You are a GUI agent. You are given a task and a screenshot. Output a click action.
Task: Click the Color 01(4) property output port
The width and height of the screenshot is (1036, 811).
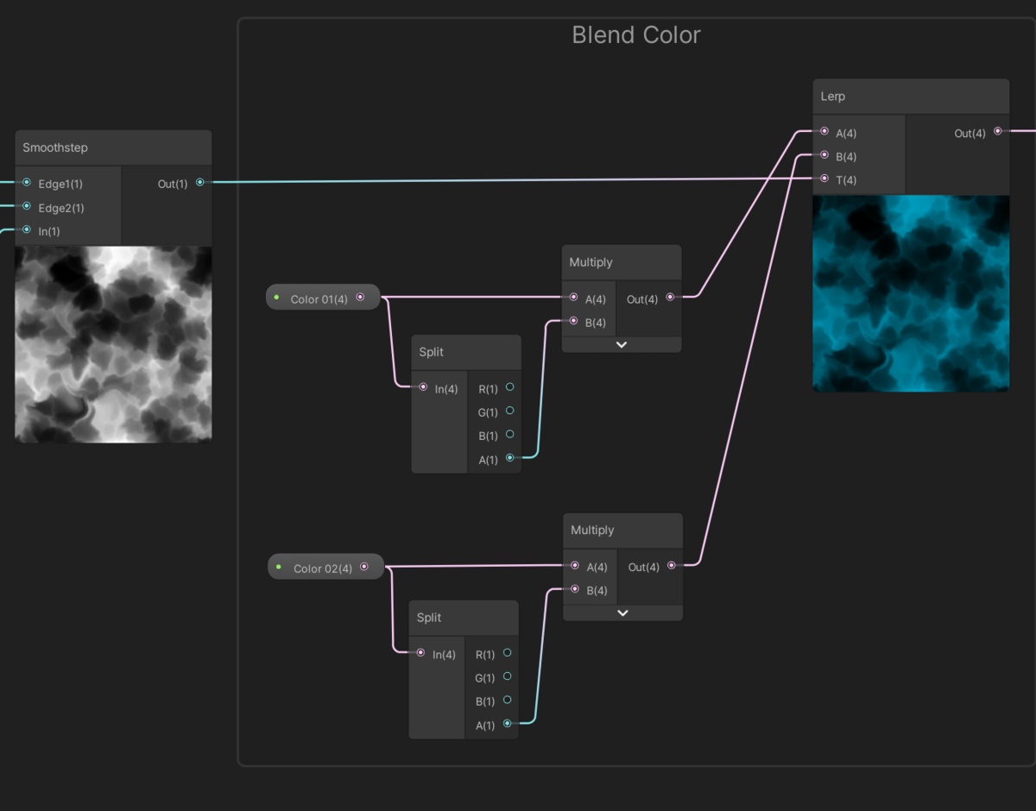tap(361, 298)
